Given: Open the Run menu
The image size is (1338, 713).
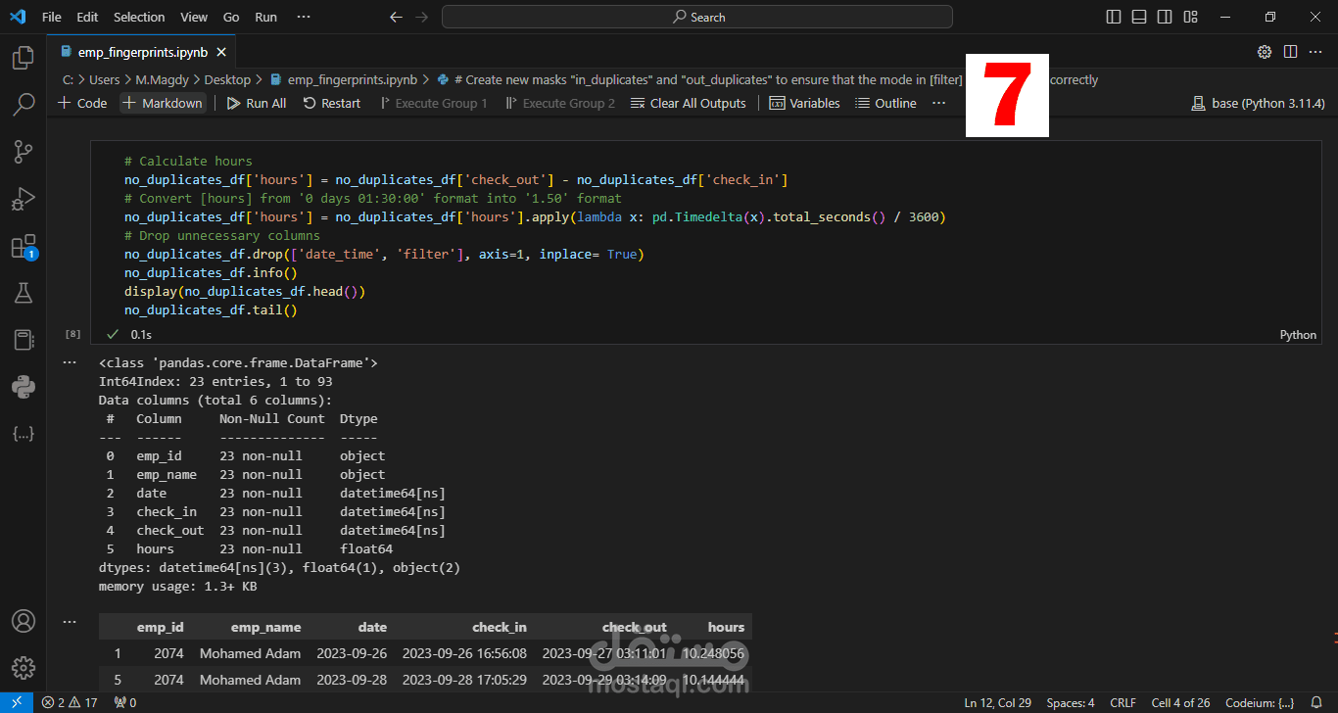Looking at the screenshot, I should [265, 17].
